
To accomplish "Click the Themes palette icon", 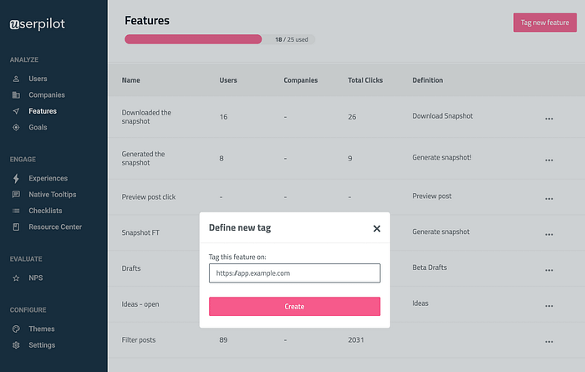I will pos(17,329).
